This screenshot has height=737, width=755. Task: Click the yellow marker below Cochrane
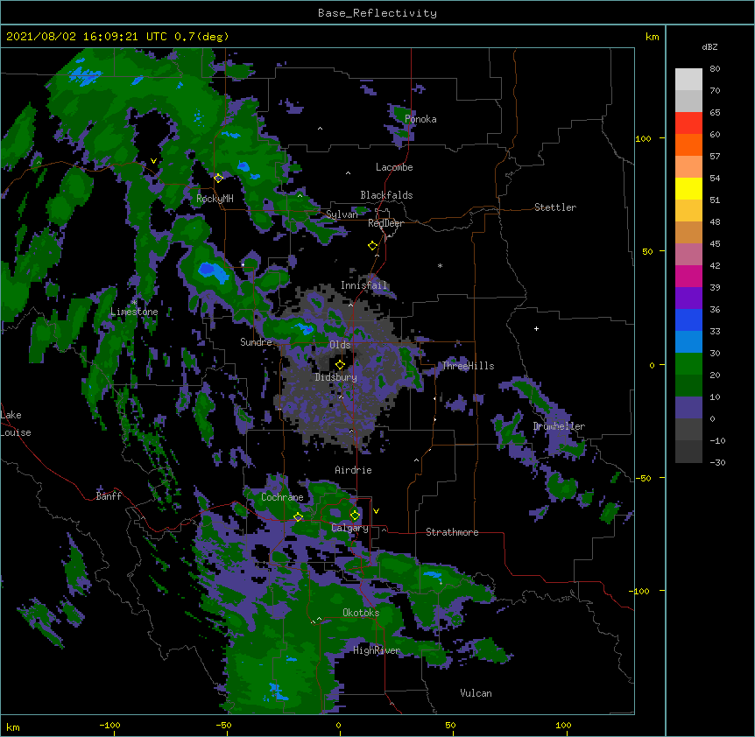point(298,516)
